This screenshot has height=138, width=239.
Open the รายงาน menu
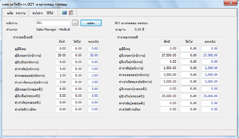pos(21,13)
